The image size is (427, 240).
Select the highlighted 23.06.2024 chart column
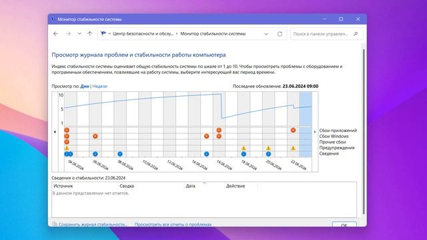tap(306, 125)
